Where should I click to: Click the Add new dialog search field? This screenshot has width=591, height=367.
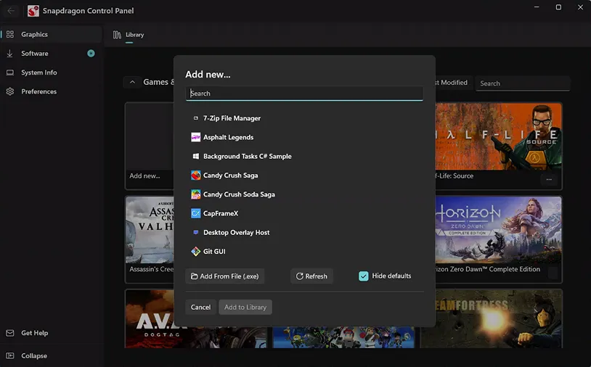(x=304, y=94)
